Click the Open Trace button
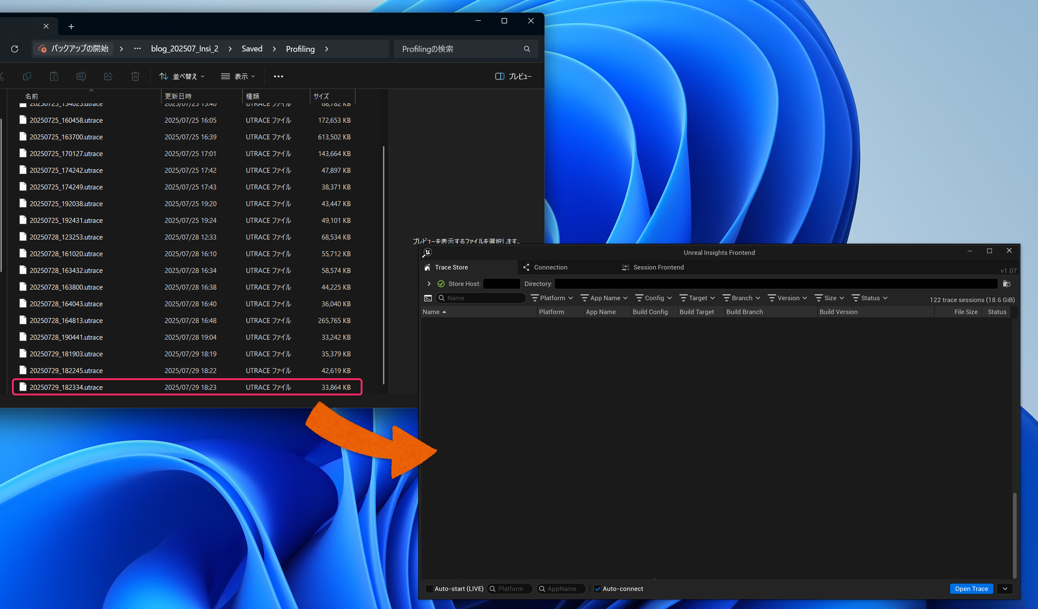This screenshot has width=1038, height=609. point(971,589)
